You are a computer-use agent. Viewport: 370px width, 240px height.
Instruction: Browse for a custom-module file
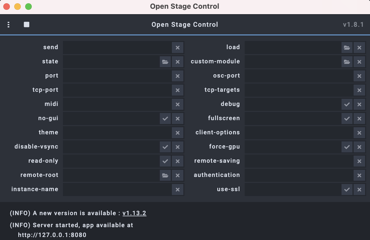click(347, 62)
